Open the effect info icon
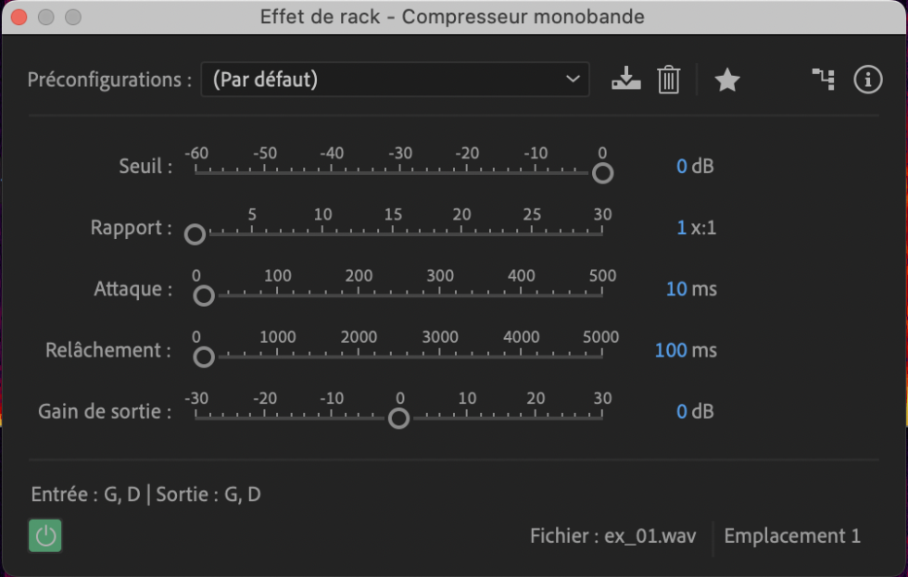This screenshot has width=908, height=577. pos(868,80)
